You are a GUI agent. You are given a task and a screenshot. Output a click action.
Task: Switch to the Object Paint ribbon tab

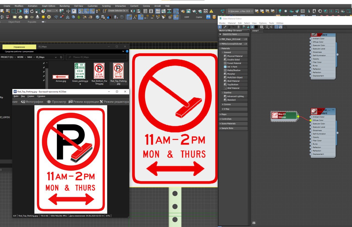[14, 22]
